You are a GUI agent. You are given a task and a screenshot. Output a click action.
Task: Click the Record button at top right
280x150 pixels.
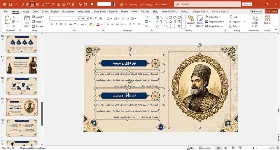point(257,11)
